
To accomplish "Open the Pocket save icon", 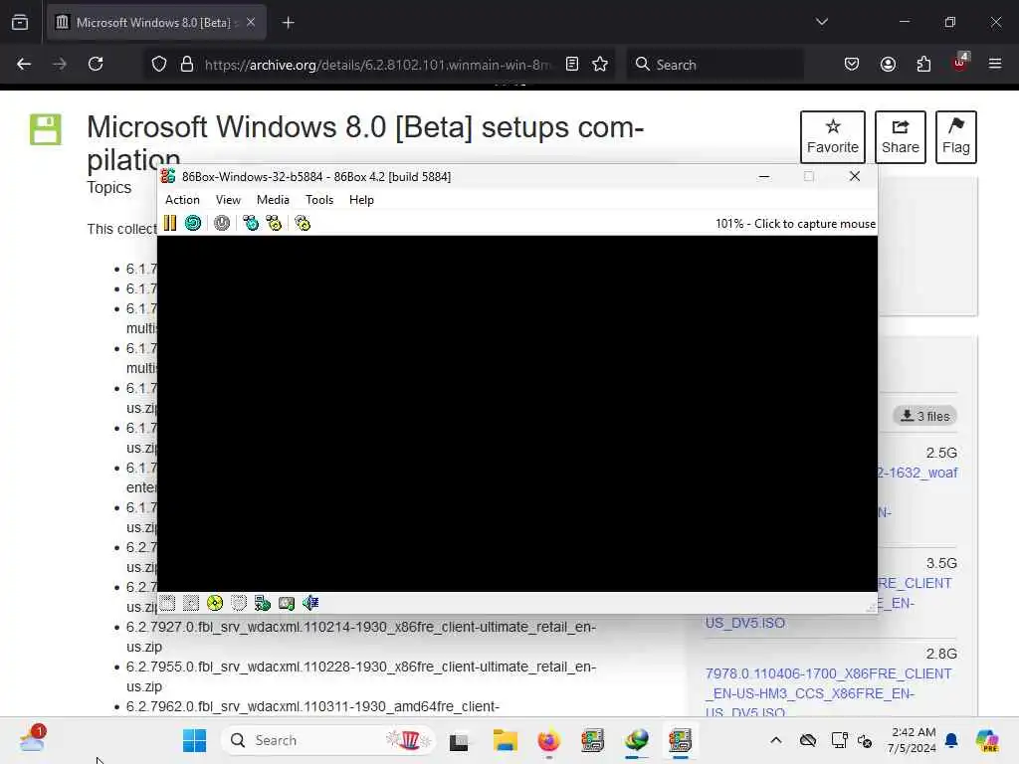I will pyautogui.click(x=852, y=64).
